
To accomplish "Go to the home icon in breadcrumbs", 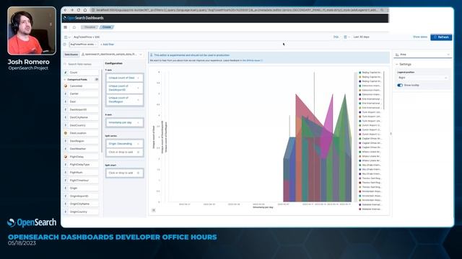I will [x=74, y=27].
